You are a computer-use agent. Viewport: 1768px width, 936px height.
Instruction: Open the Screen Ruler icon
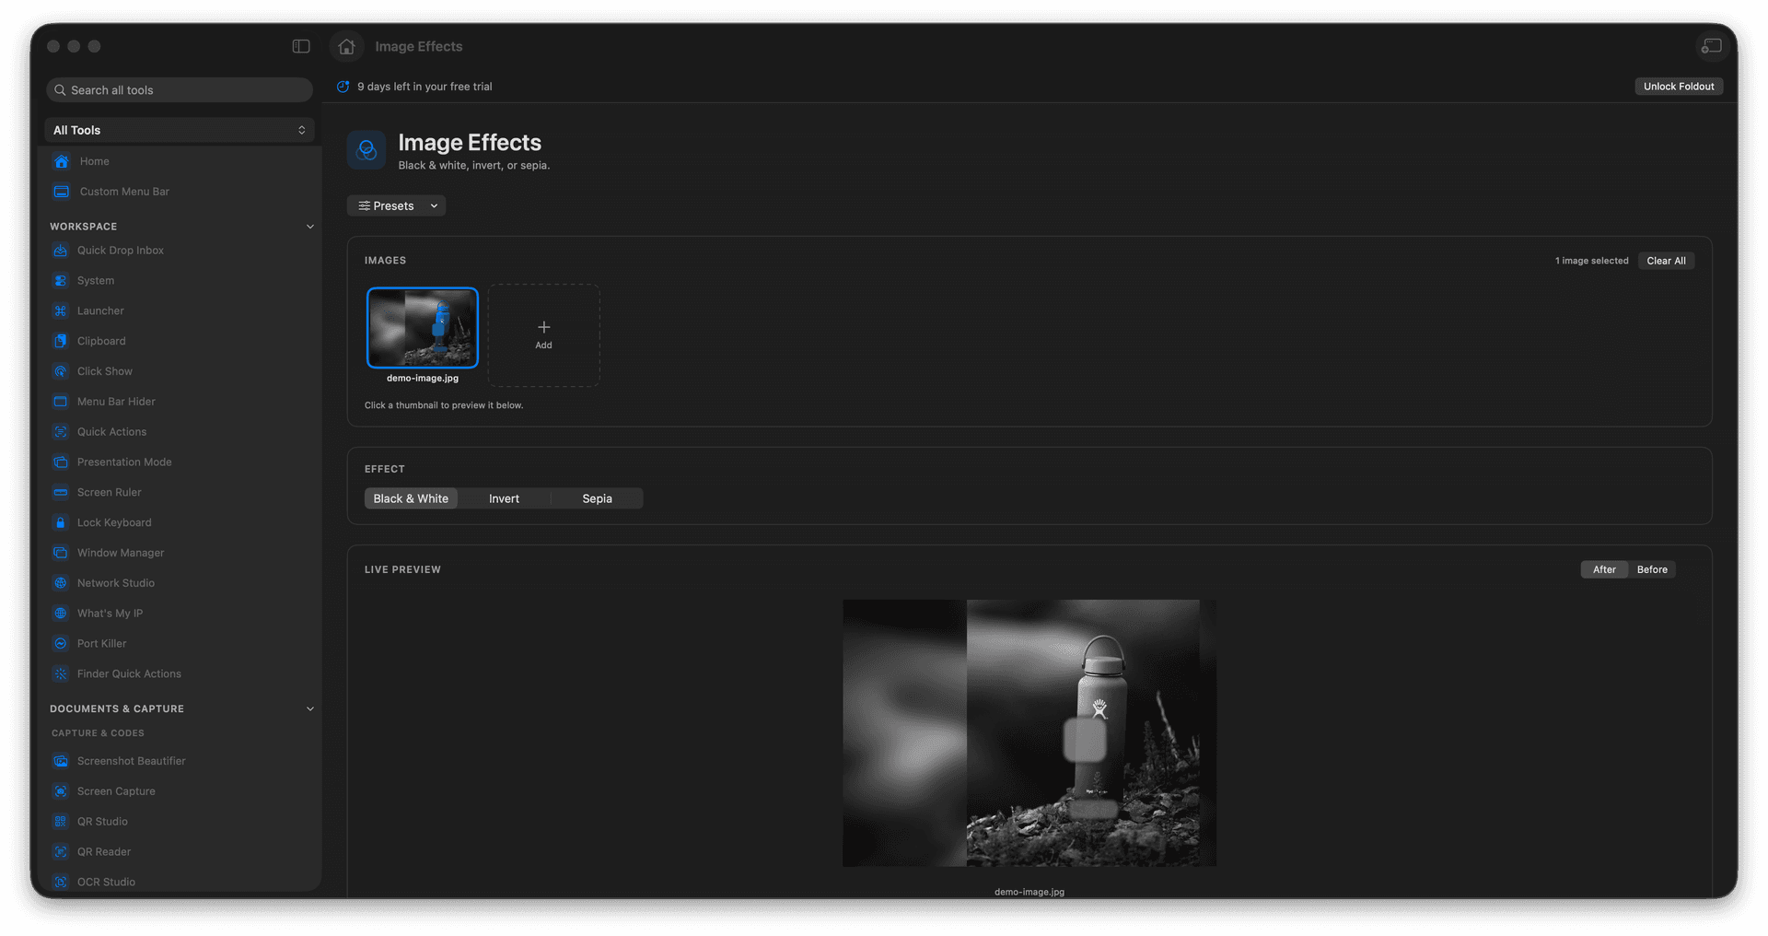(x=61, y=492)
